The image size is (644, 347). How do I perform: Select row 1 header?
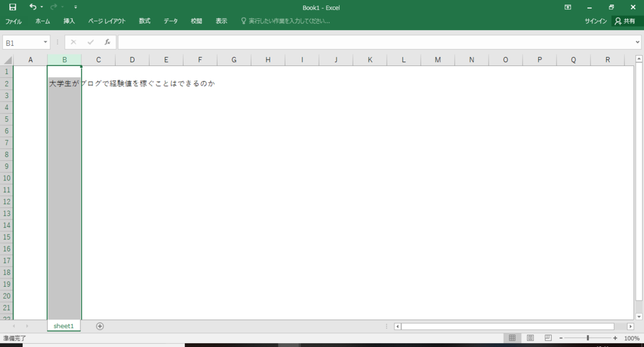[6, 72]
